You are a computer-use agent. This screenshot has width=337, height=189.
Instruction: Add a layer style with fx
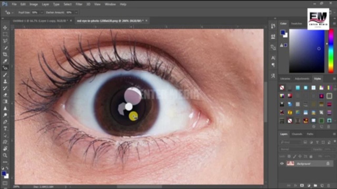(295, 186)
